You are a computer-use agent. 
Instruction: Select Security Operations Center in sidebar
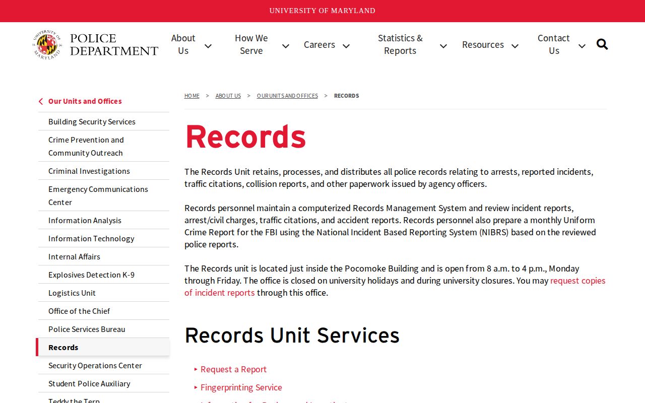tap(104, 365)
